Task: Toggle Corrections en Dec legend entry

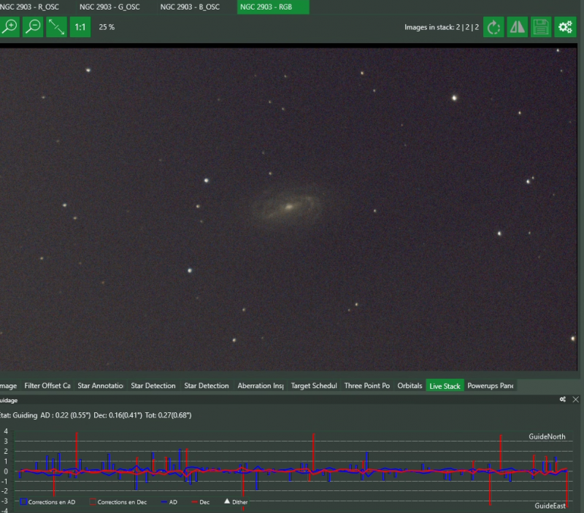Action: 118,502
